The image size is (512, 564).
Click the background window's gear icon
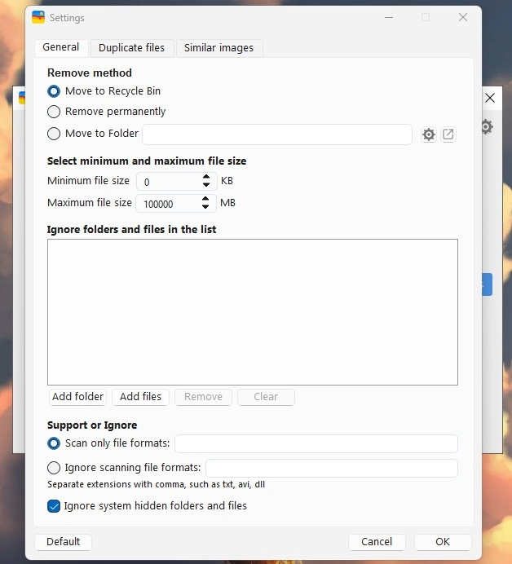click(488, 126)
